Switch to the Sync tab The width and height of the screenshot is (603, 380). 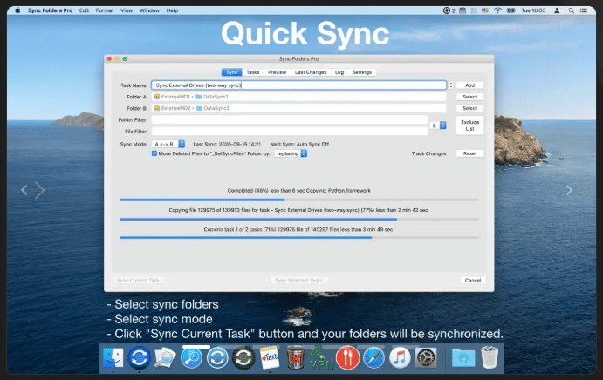click(232, 72)
